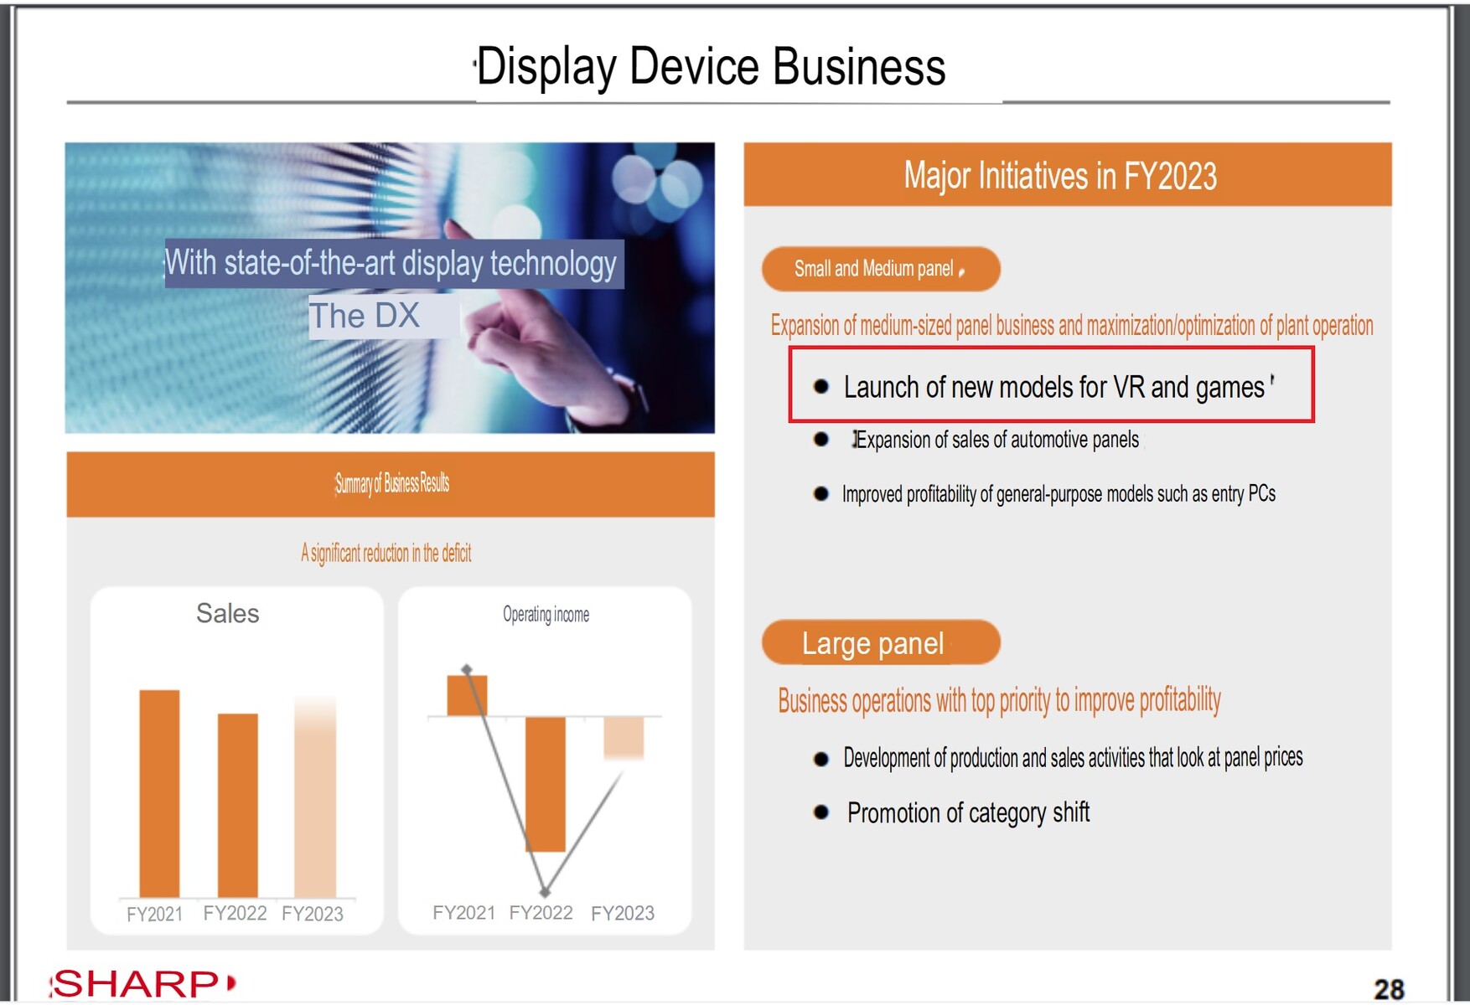The width and height of the screenshot is (1470, 1005).
Task: Click the FY2022 bar in Sales chart
Action: coord(237,805)
